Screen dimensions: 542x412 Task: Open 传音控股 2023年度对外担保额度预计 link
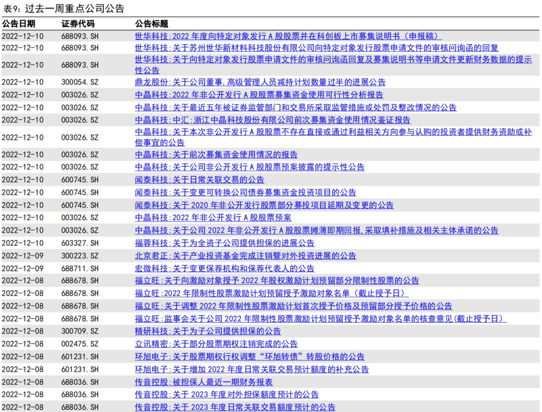click(226, 395)
